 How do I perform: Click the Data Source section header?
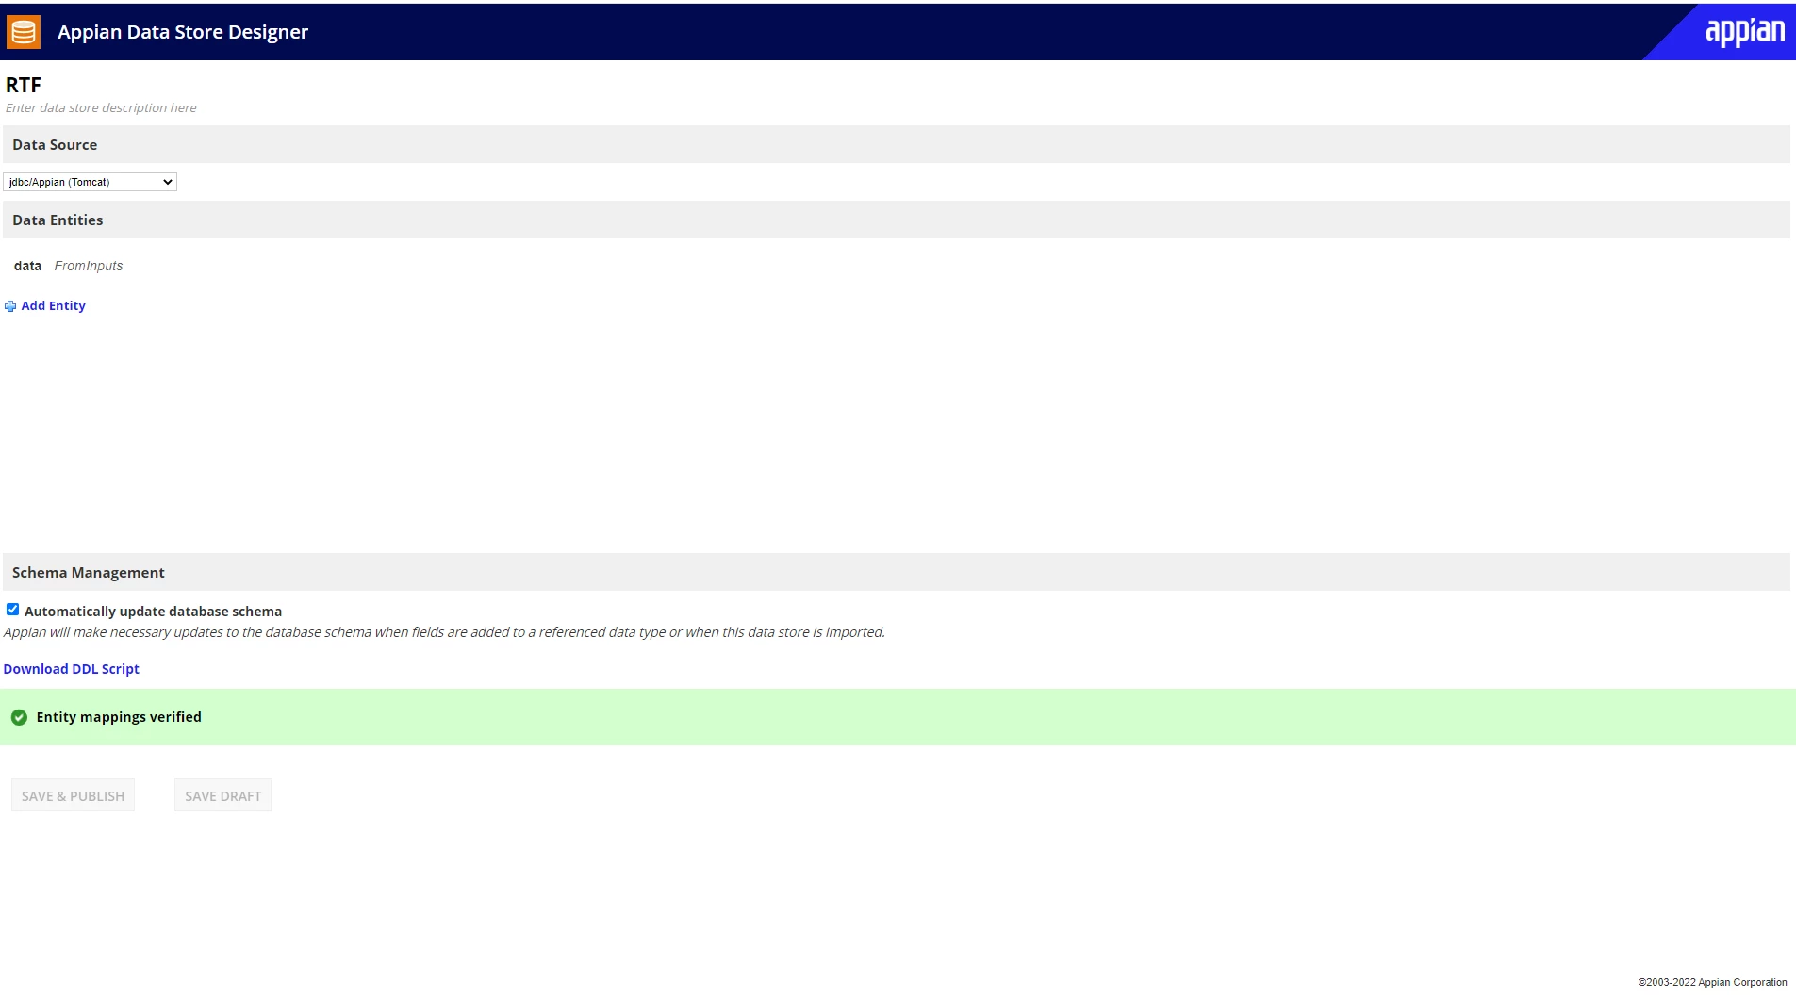coord(896,144)
